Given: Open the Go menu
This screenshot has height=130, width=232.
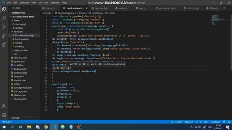Looking at the screenshot, I should click(x=40, y=3).
